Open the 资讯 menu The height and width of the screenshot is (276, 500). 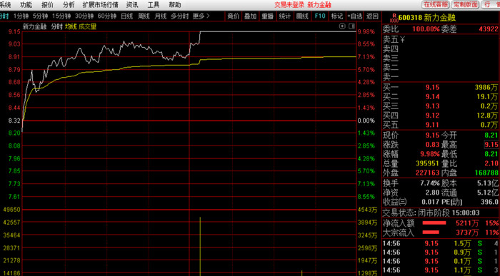click(132, 5)
